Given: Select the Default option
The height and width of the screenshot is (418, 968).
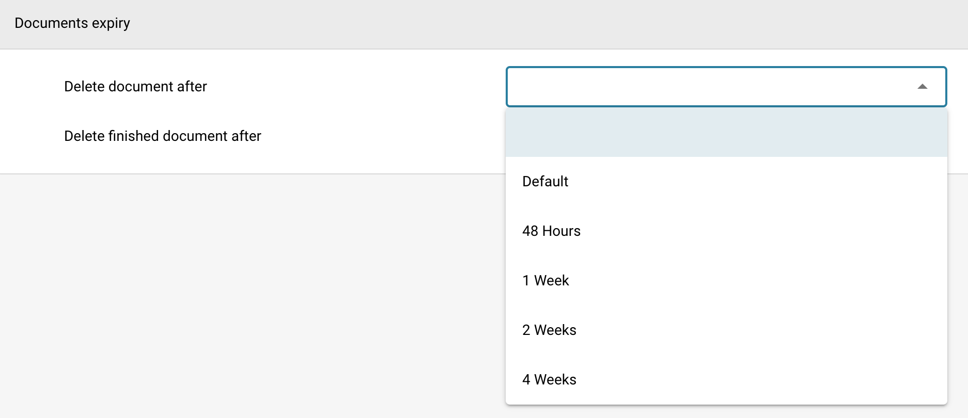Looking at the screenshot, I should 545,182.
